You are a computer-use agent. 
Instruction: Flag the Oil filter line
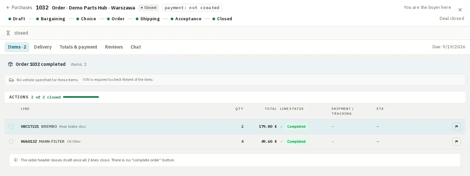pos(456,142)
